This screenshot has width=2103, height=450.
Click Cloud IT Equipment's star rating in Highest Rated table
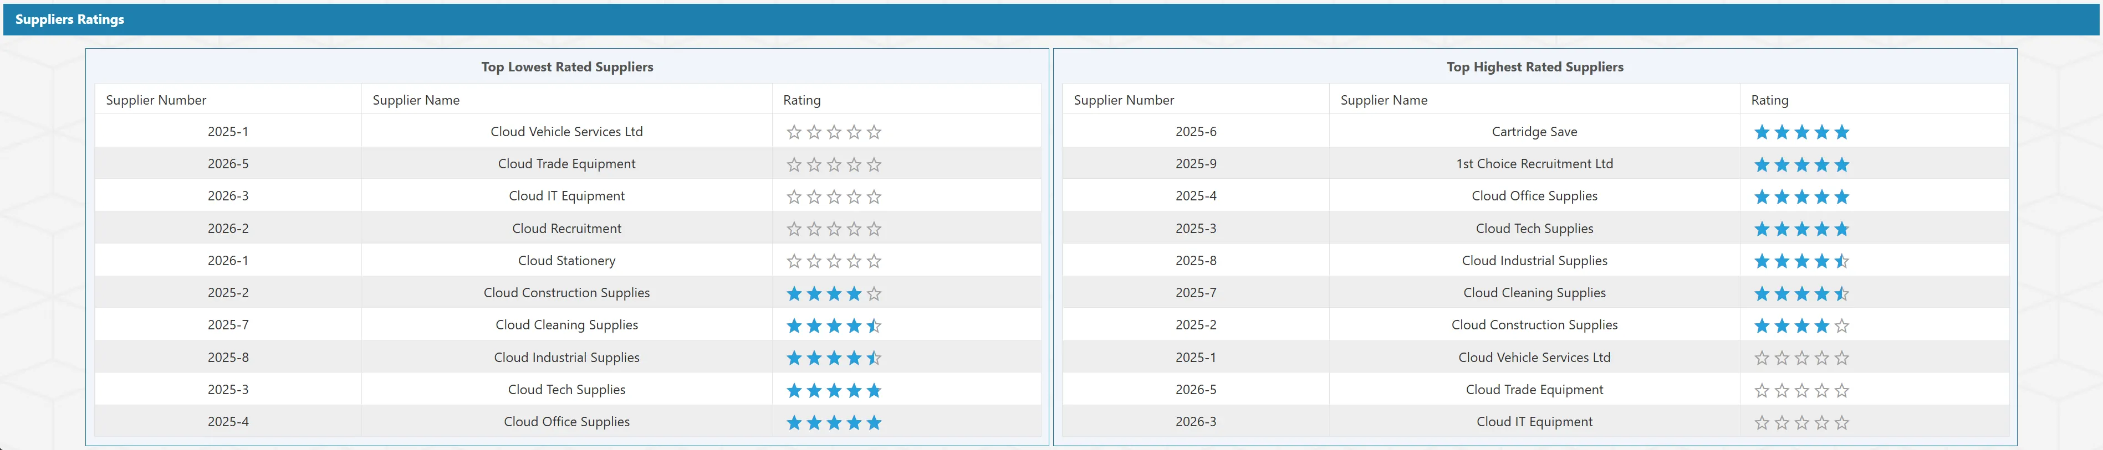[x=1802, y=422]
